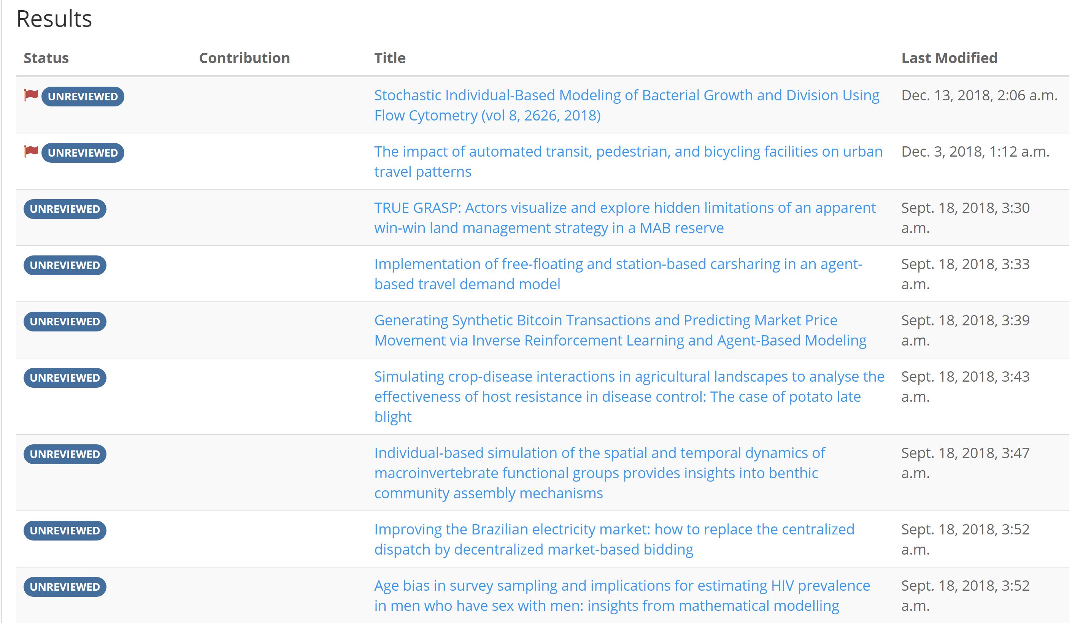Open Stochastic Individual-Based Modeling of Bacterial Growth link
This screenshot has width=1083, height=623.
coord(627,105)
